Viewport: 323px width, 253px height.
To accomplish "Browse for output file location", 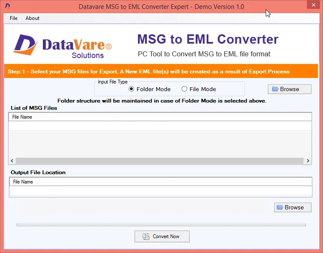I will (x=293, y=207).
